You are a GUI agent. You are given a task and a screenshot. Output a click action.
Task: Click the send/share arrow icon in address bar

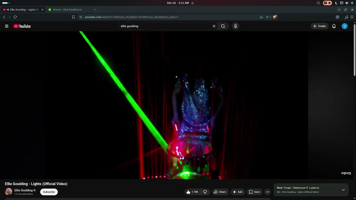click(x=268, y=17)
